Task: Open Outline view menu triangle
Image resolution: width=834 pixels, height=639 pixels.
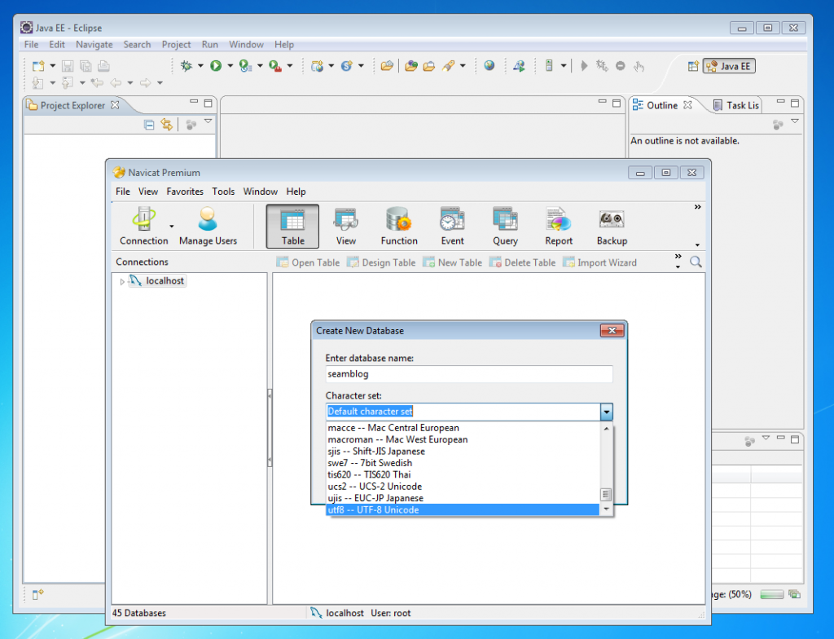Action: [x=795, y=122]
